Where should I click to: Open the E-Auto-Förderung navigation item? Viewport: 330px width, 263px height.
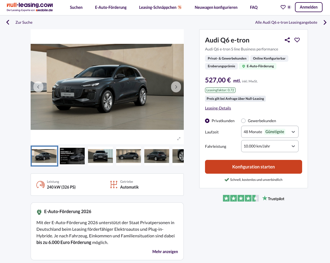click(111, 7)
